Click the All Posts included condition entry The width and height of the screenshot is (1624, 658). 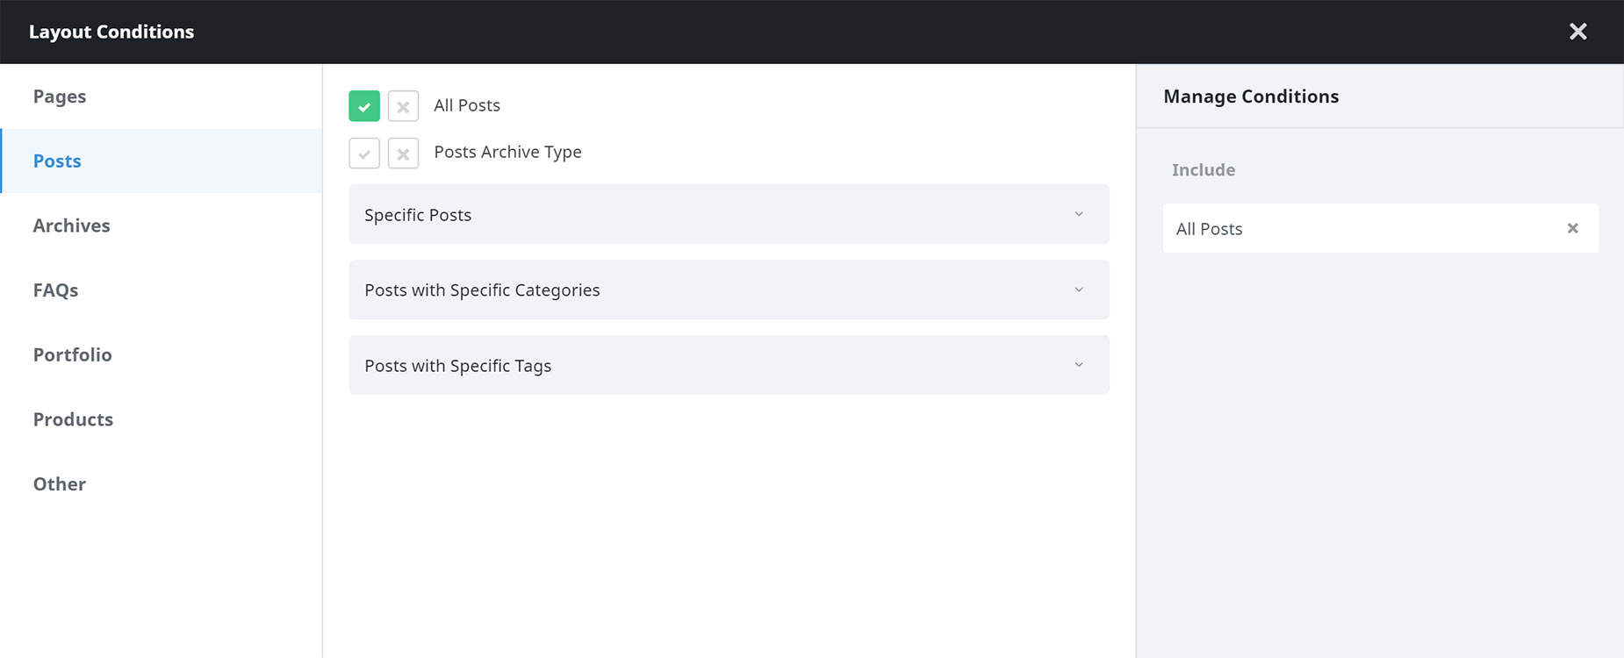pos(1381,228)
